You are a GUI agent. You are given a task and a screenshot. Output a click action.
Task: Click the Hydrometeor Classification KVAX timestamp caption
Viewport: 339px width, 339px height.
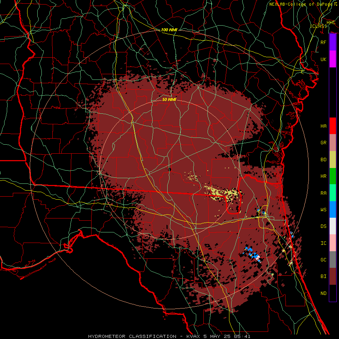pos(169,336)
